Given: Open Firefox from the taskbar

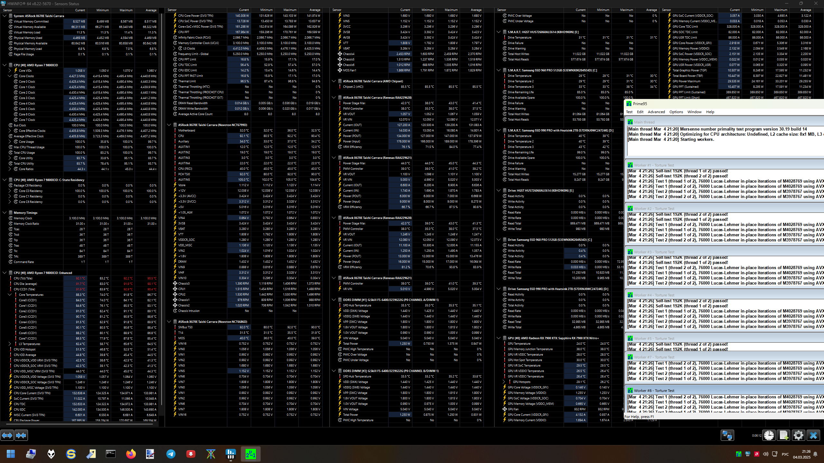Looking at the screenshot, I should click(x=131, y=454).
